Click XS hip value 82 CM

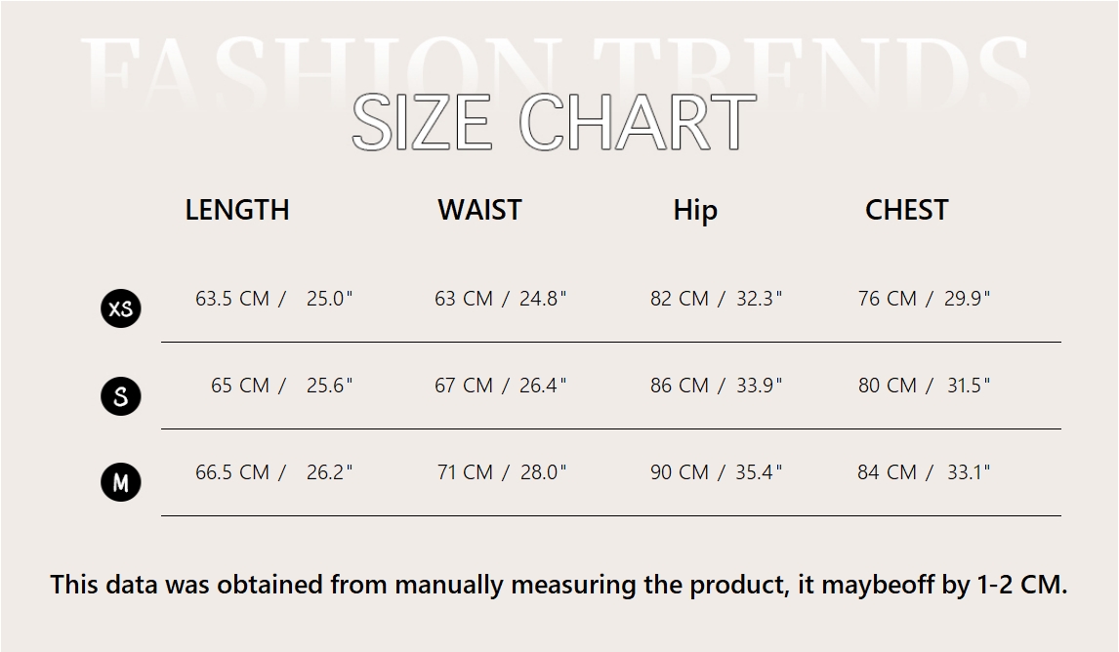tap(679, 298)
